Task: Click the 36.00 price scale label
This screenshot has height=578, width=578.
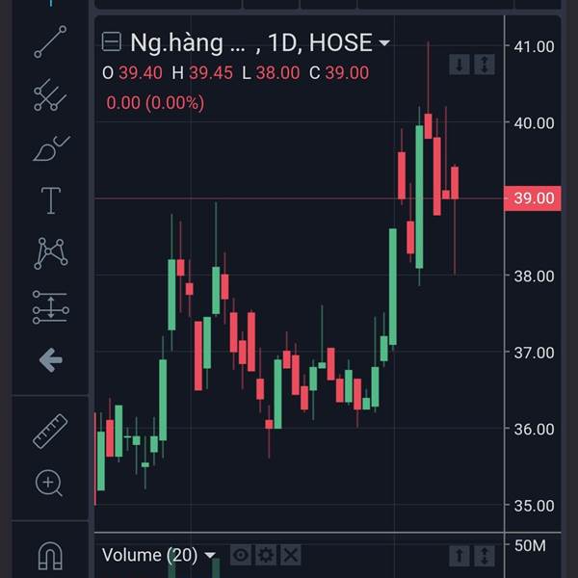Action: coord(534,429)
